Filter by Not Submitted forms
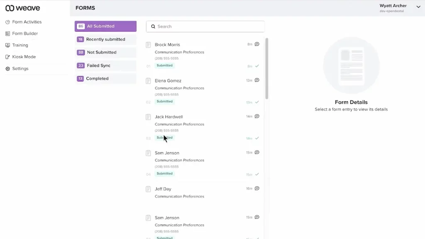The height and width of the screenshot is (239, 425). coord(105,52)
